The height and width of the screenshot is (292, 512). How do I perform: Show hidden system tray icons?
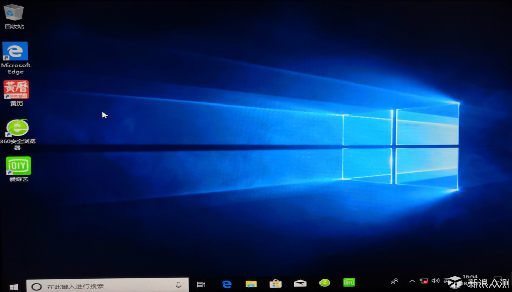412,281
